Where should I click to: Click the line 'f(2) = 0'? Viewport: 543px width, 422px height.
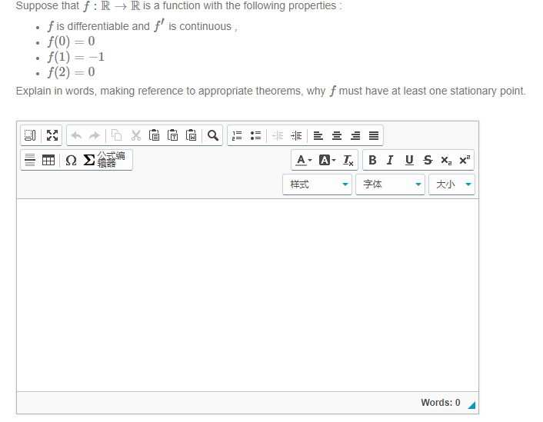point(71,72)
